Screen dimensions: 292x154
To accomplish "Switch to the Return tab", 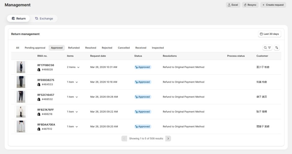I will (x=19, y=19).
